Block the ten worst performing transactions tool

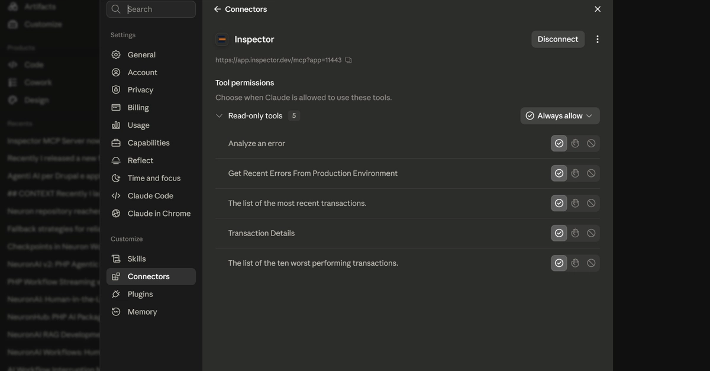(x=591, y=263)
